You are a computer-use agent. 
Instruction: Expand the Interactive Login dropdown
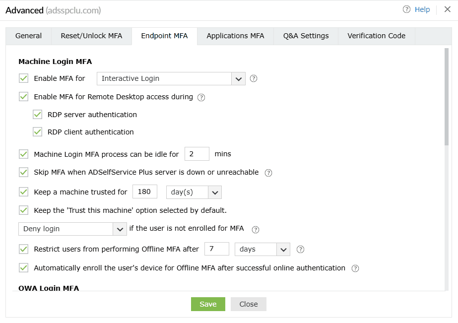point(238,78)
